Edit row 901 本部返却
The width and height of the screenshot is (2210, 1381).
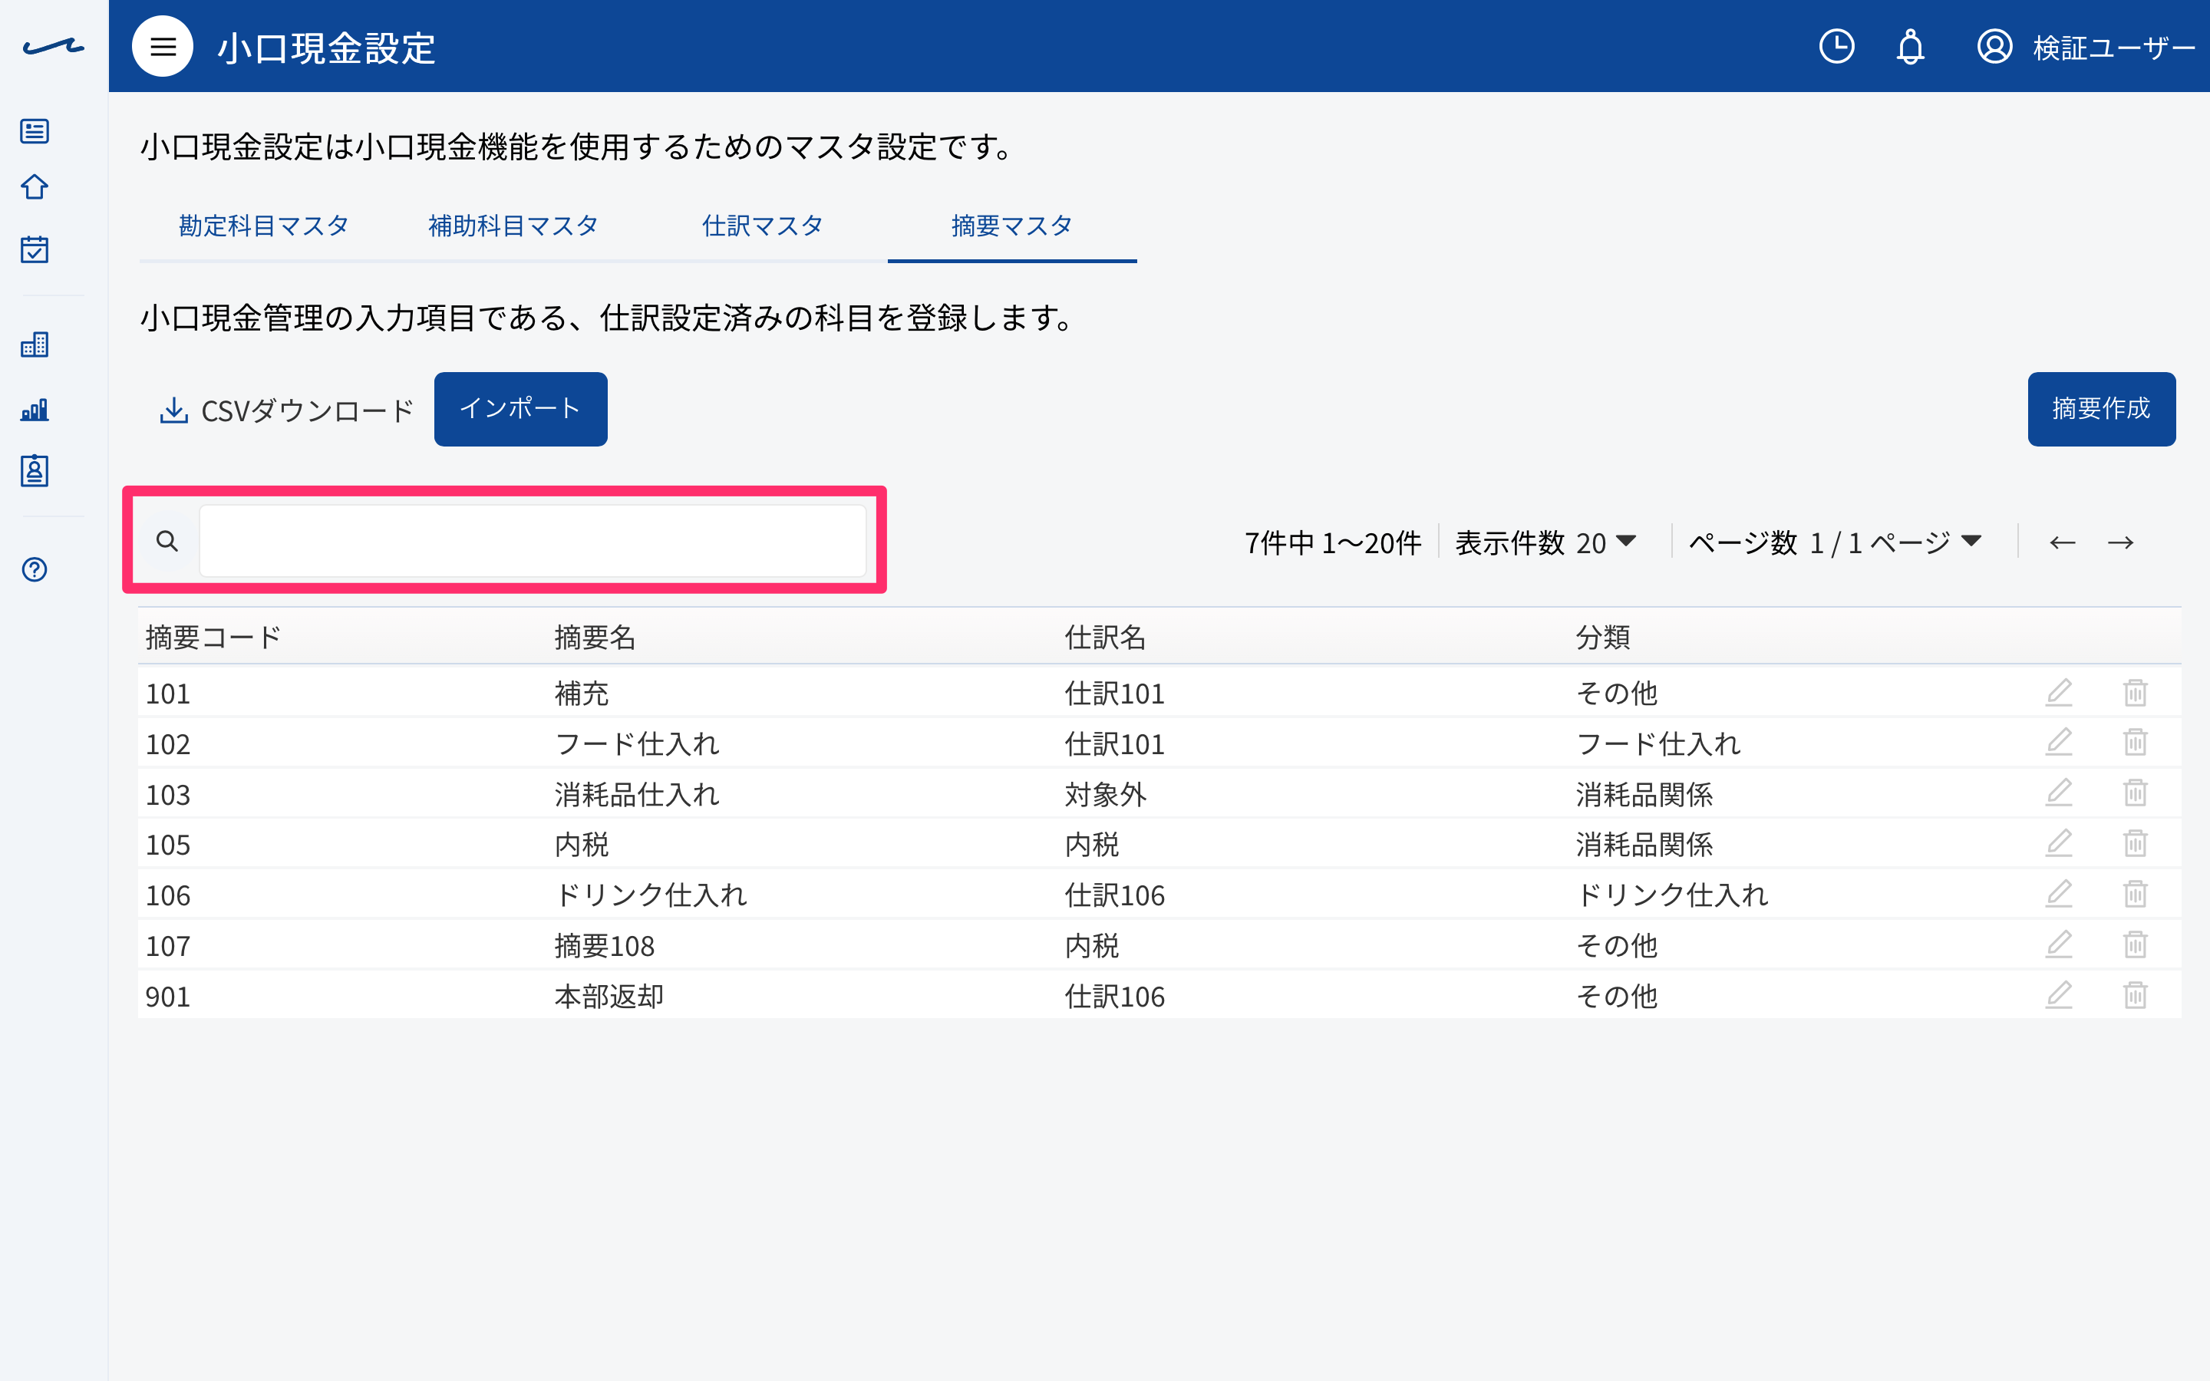(2058, 994)
